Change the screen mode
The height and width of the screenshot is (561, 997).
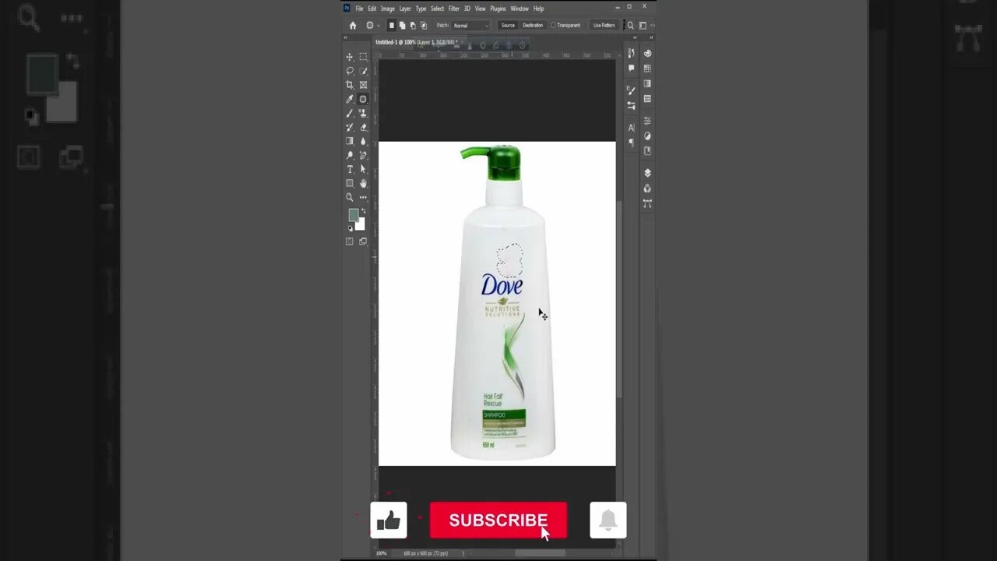(363, 242)
